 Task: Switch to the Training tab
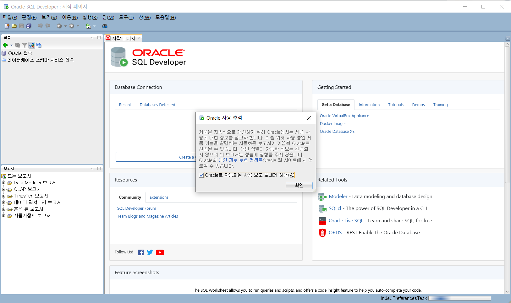440,105
